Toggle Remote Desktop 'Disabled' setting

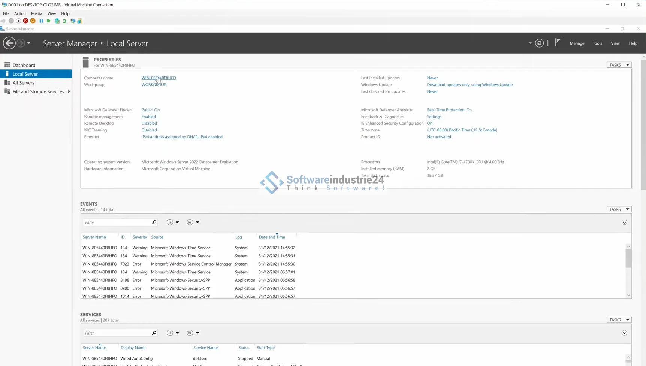click(x=149, y=123)
